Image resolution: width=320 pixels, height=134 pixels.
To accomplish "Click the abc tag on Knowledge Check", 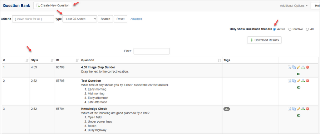I will (x=227, y=109).
